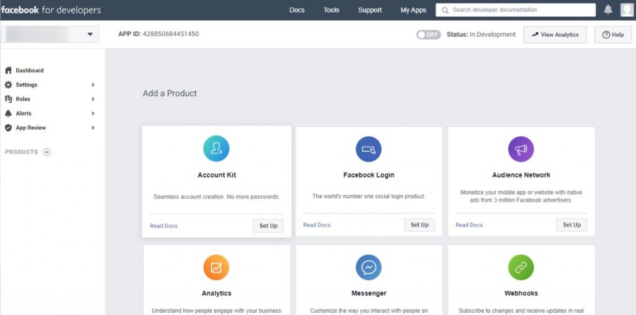Click 'The world's number one social login product.' text
This screenshot has width=636, height=315.
369,196
